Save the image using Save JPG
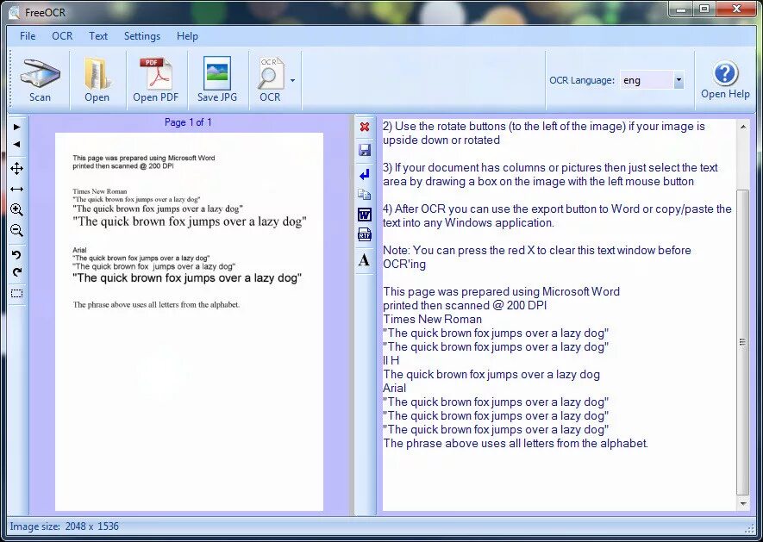 217,81
